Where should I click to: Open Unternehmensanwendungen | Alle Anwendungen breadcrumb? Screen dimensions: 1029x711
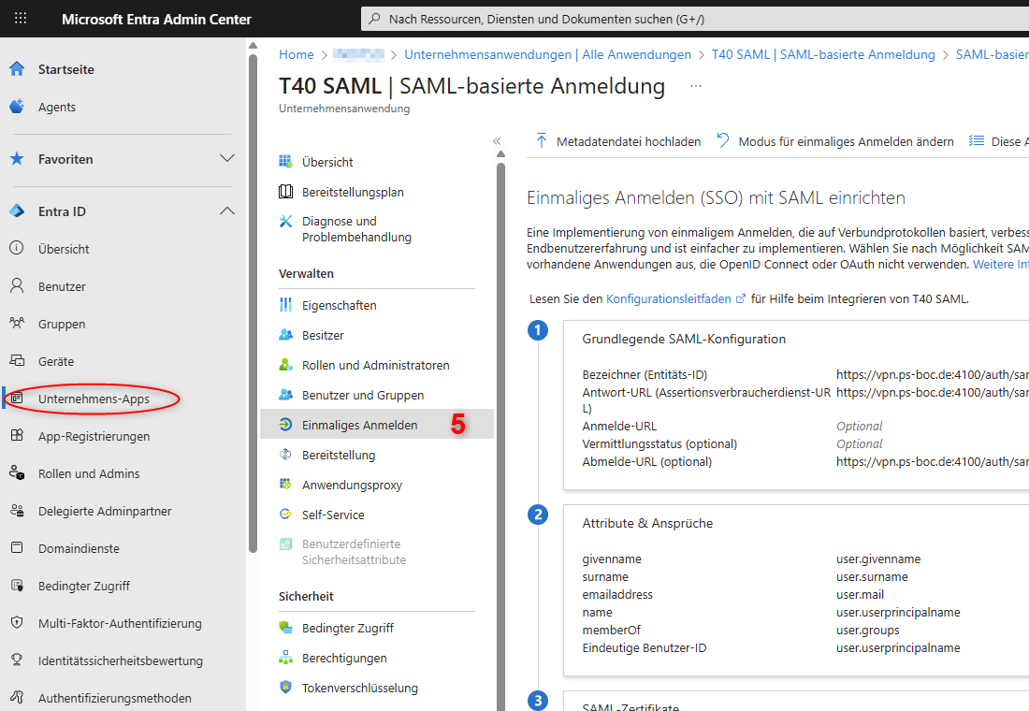547,54
